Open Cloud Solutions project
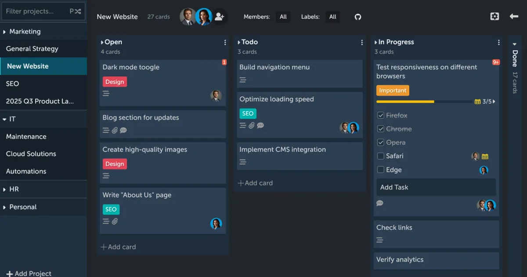 31,154
